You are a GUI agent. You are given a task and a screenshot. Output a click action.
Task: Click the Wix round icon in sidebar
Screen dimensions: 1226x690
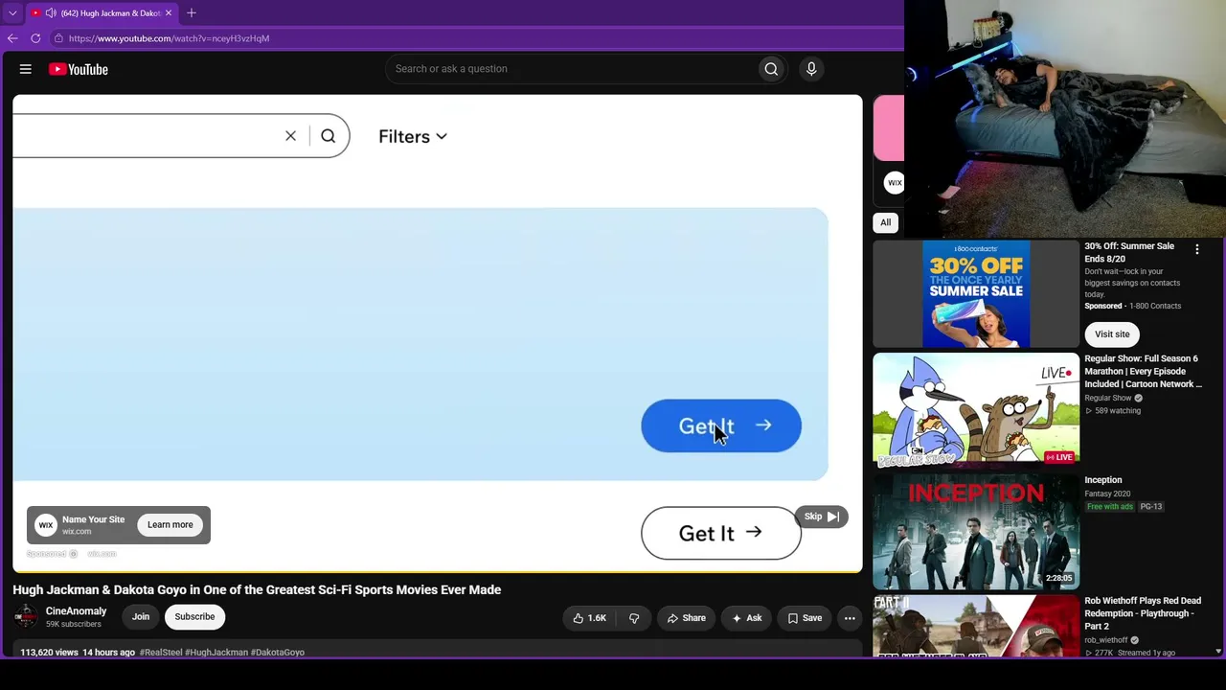pyautogui.click(x=894, y=182)
